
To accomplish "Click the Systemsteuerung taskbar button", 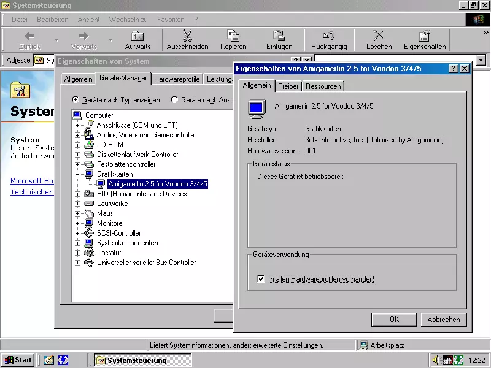I will 143,361.
